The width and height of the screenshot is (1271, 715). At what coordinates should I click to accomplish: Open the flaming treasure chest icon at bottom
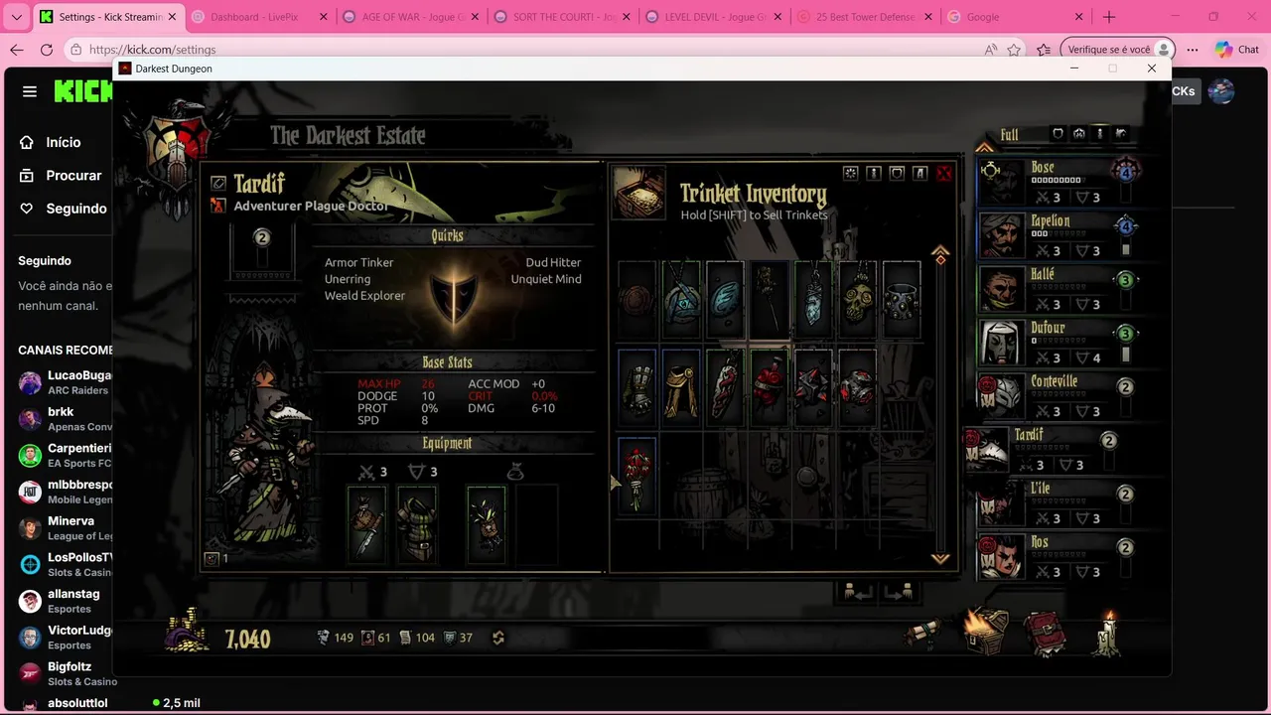(x=986, y=632)
